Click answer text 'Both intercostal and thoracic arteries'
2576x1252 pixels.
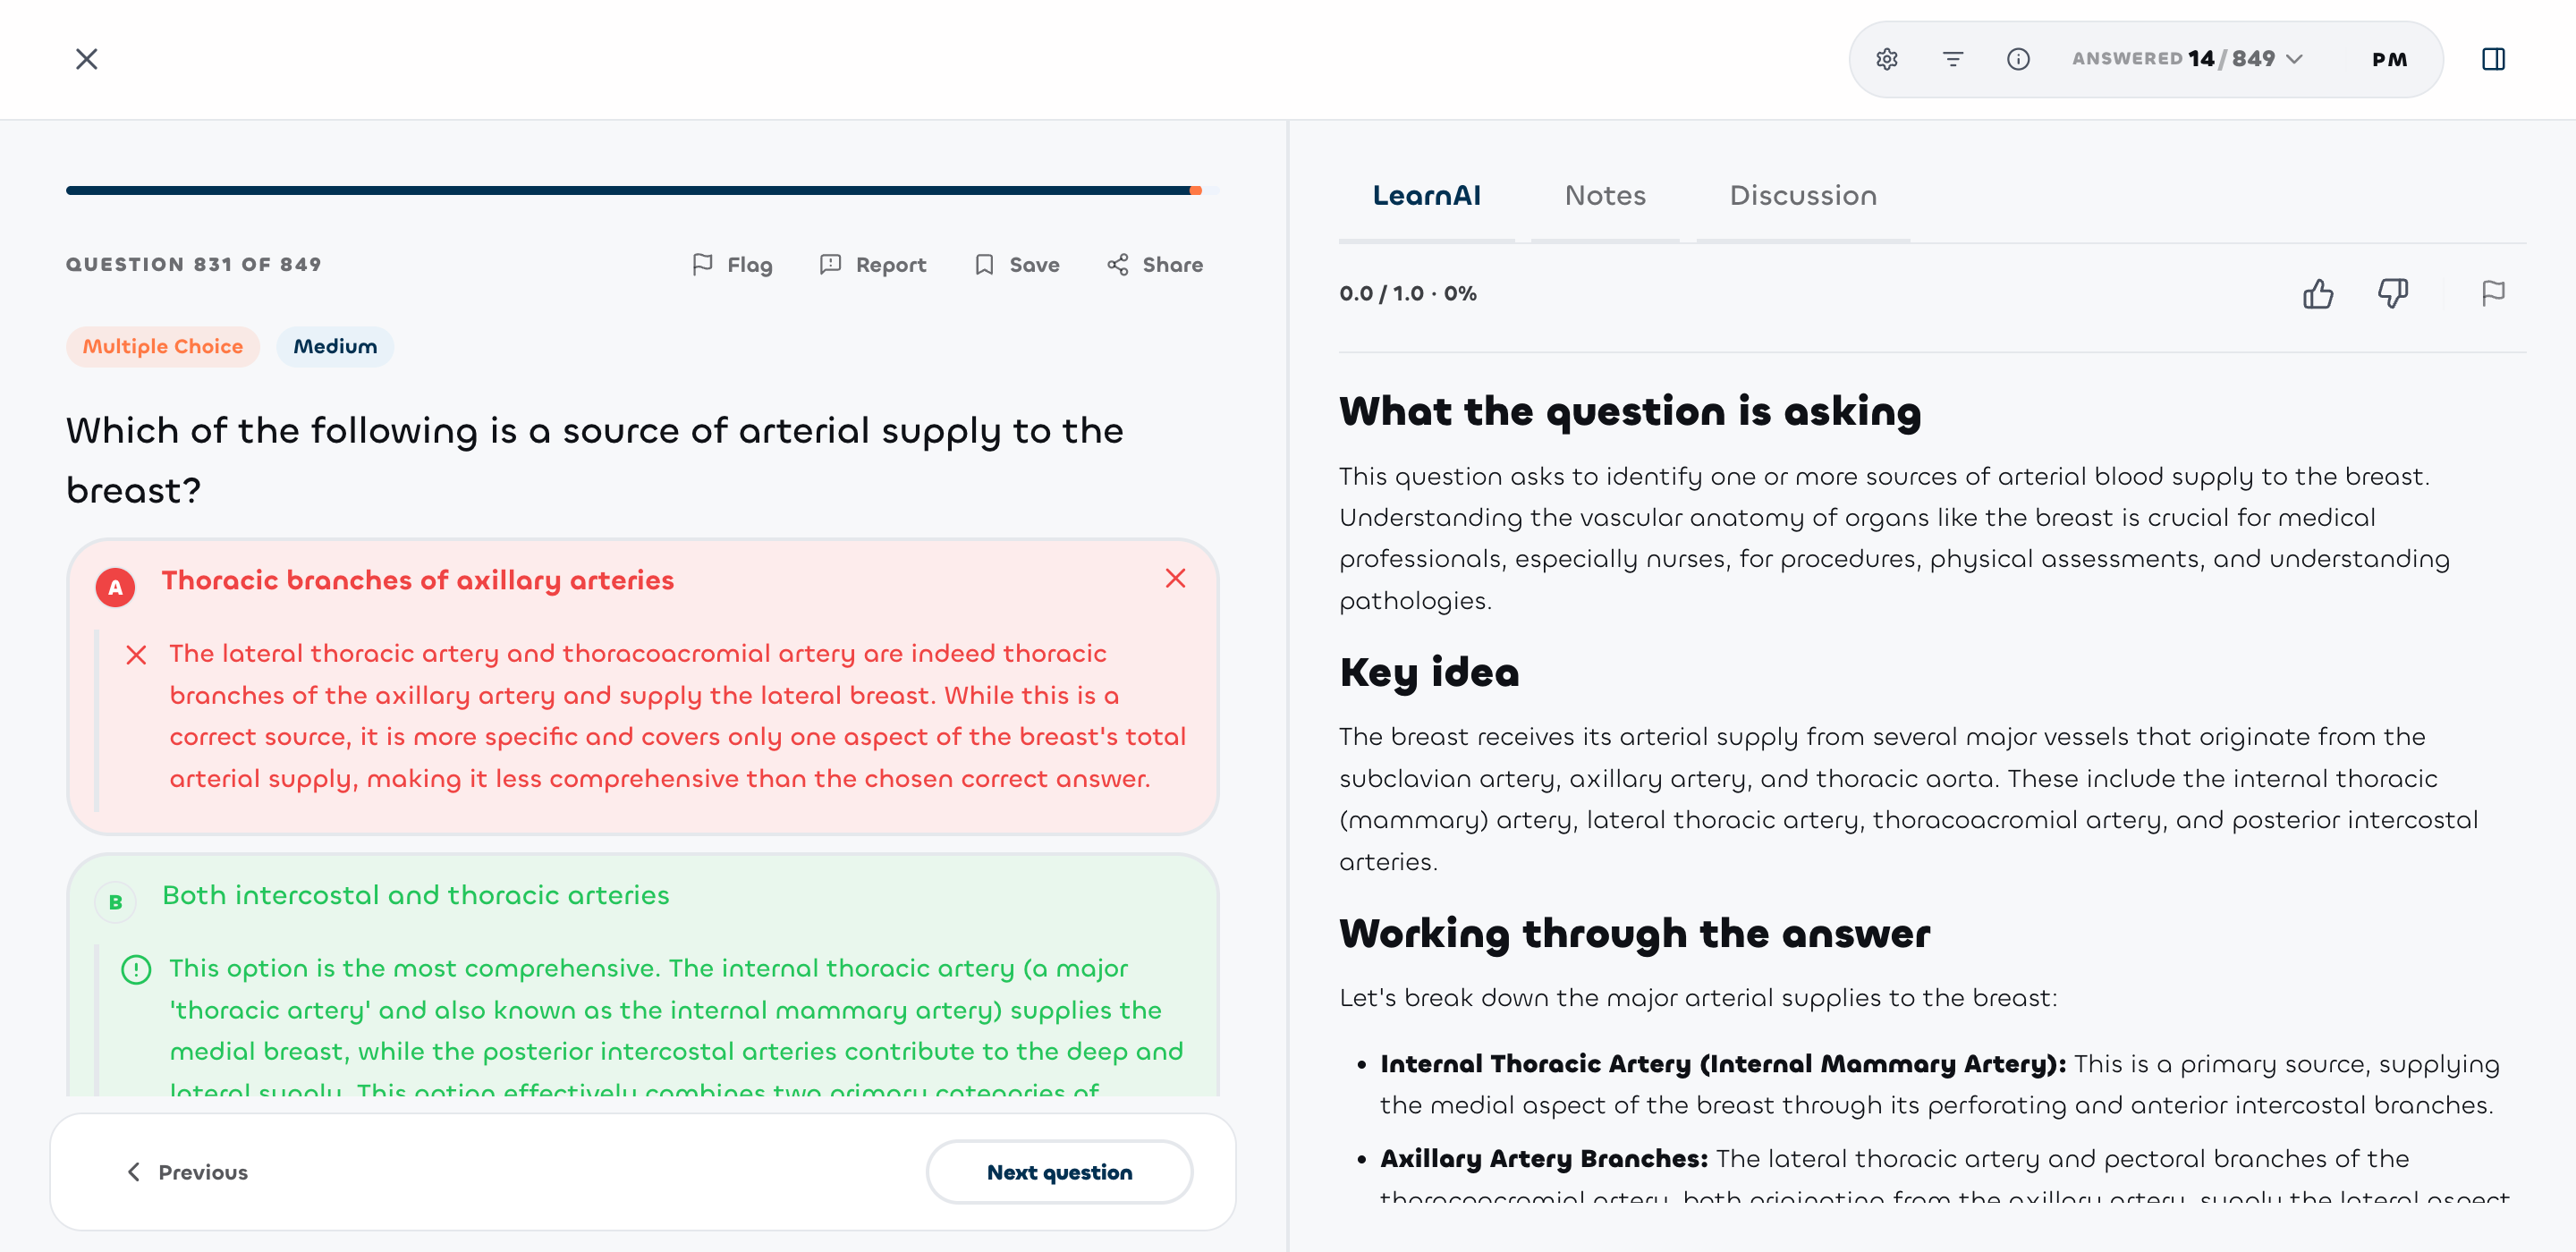(x=416, y=895)
